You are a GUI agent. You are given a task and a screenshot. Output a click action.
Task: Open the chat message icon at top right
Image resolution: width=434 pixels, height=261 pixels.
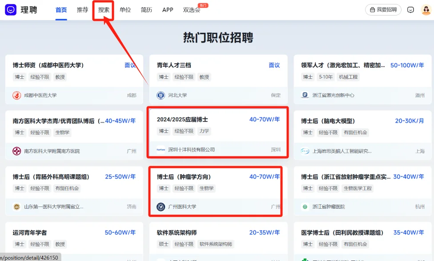(410, 9)
